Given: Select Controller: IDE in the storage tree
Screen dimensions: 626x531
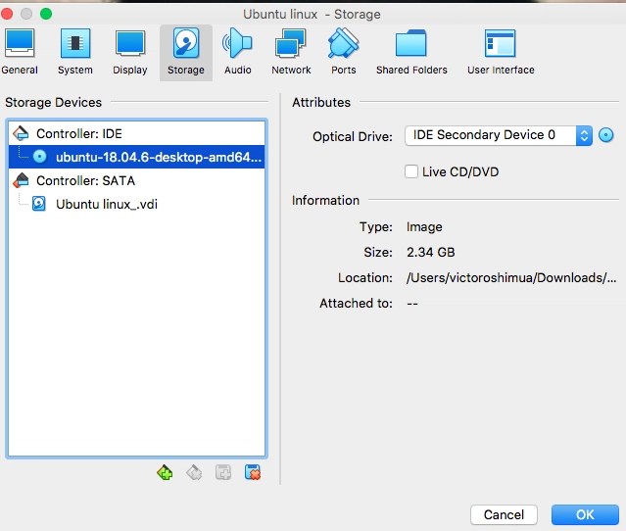Looking at the screenshot, I should coord(78,133).
